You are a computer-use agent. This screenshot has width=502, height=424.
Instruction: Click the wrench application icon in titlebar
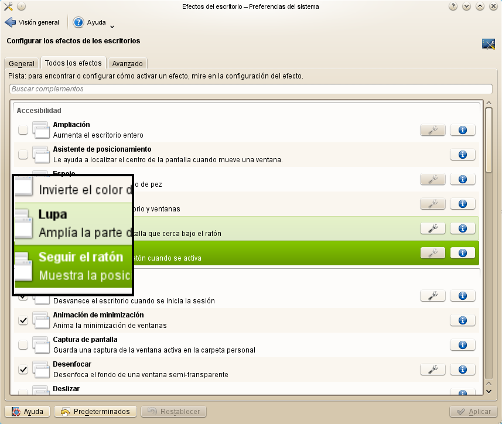8,6
